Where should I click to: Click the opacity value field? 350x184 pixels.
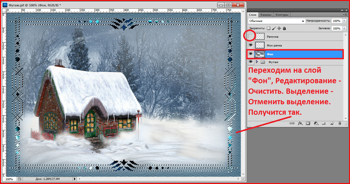pyautogui.click(x=337, y=21)
